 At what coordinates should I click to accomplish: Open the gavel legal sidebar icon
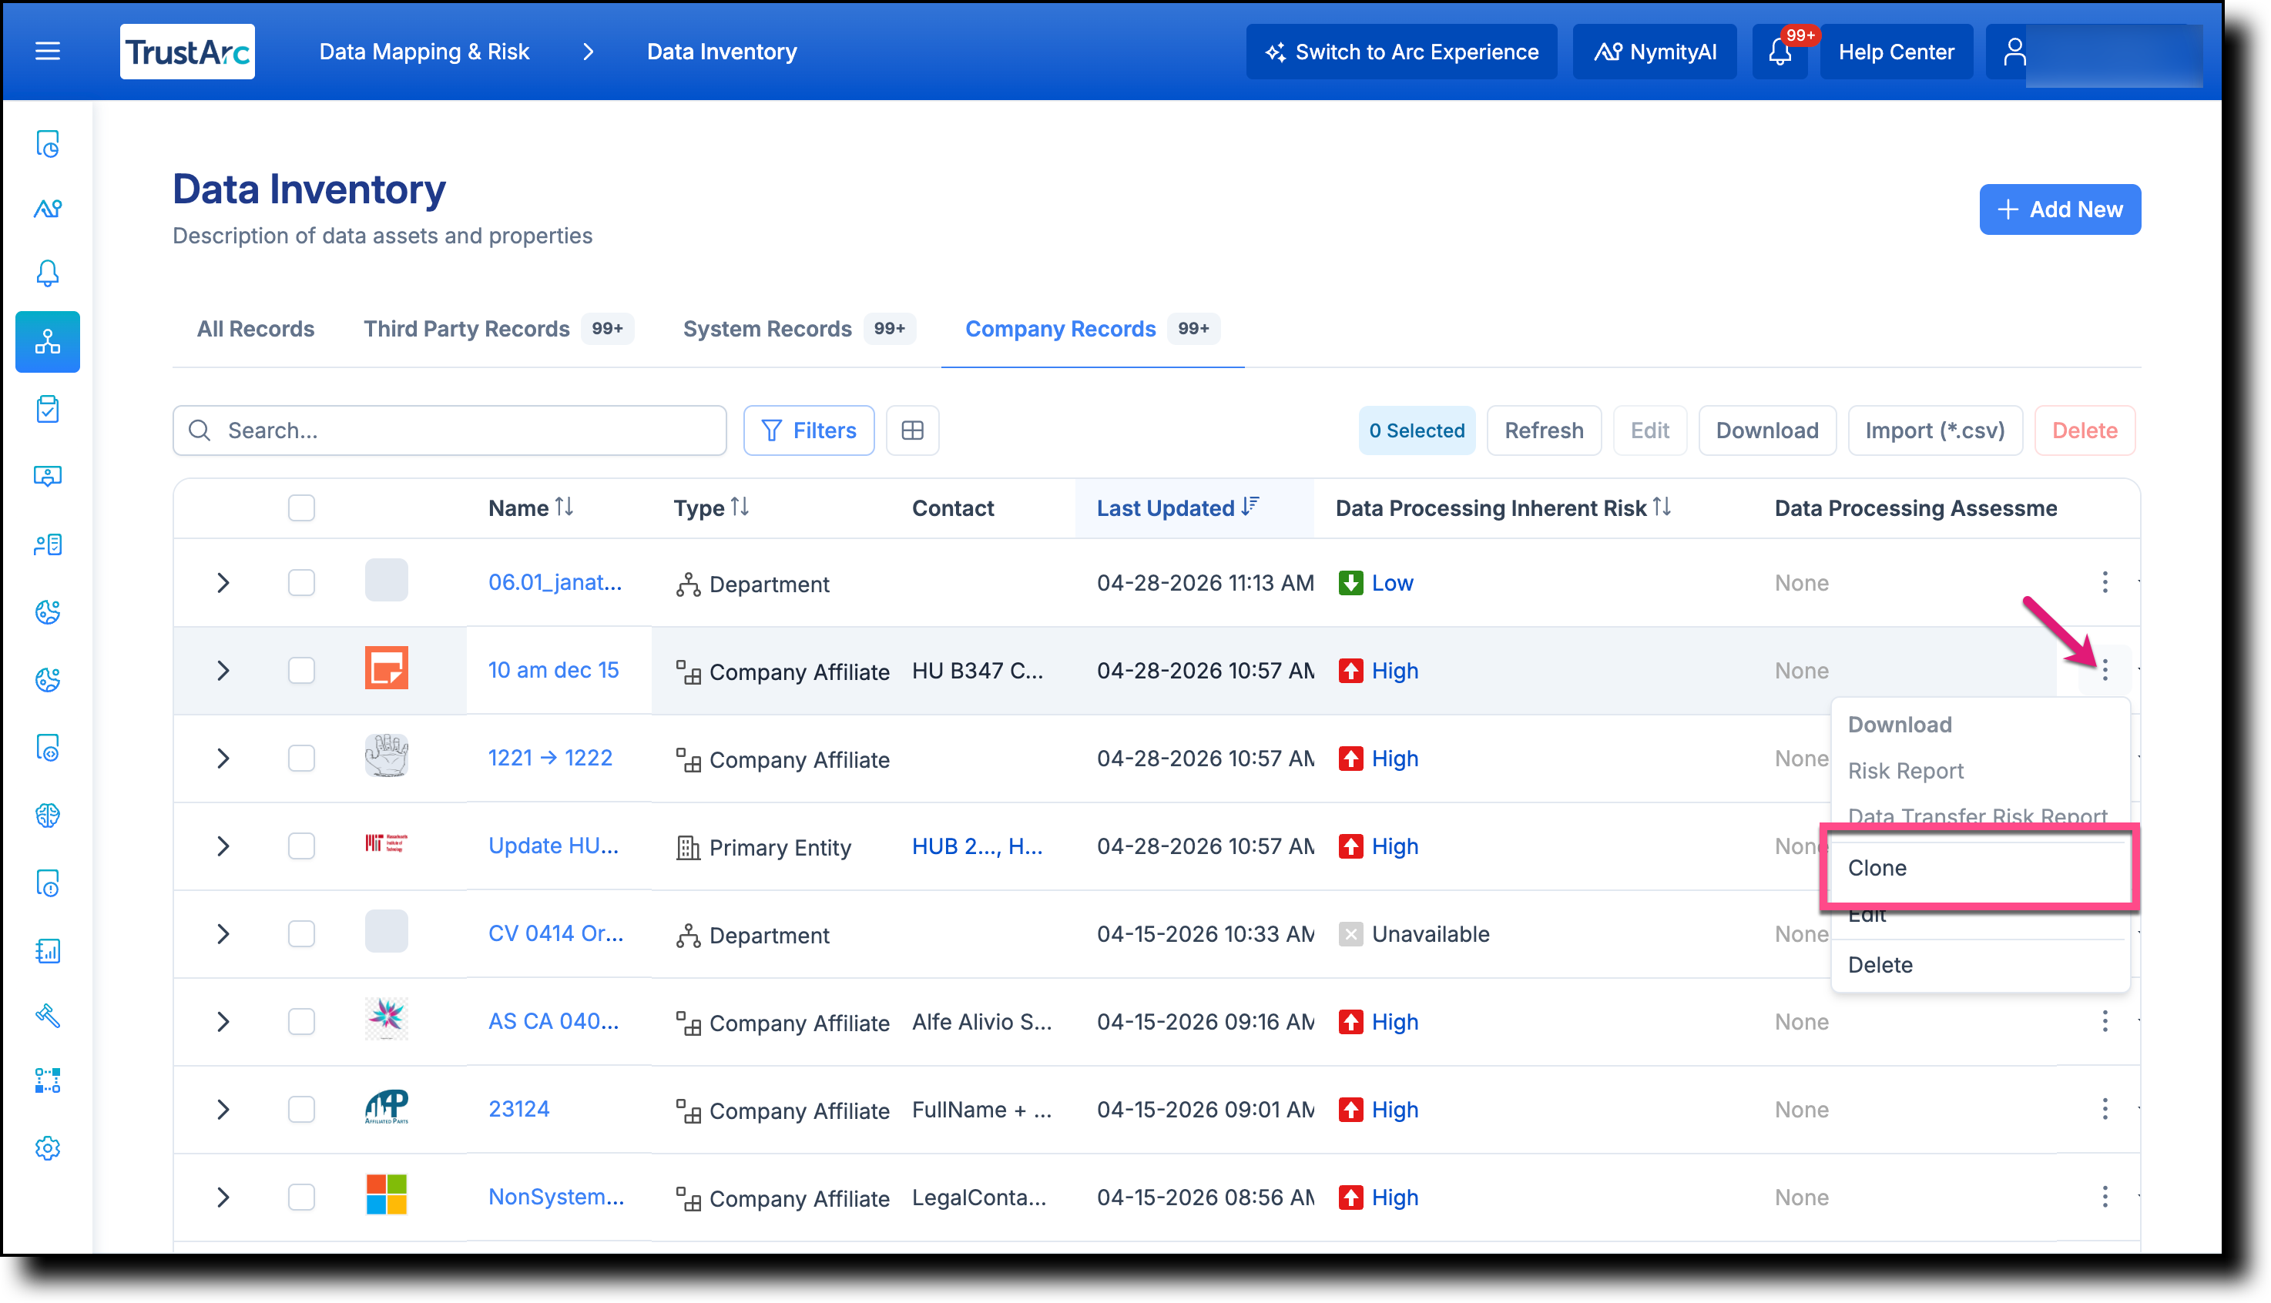click(48, 1016)
